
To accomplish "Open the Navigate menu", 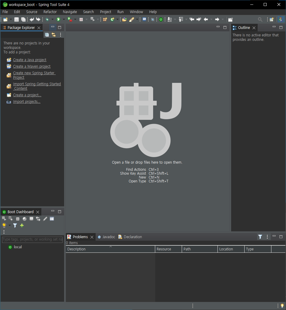I will (70, 12).
